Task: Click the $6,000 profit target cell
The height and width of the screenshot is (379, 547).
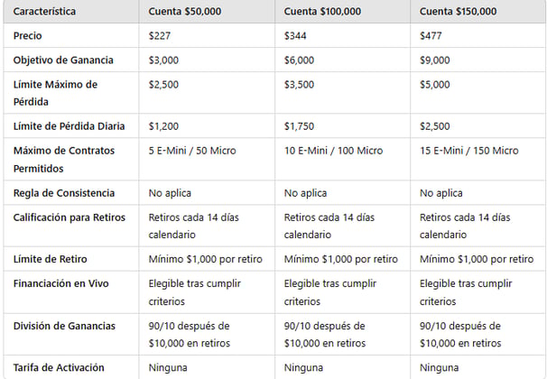Action: (299, 60)
